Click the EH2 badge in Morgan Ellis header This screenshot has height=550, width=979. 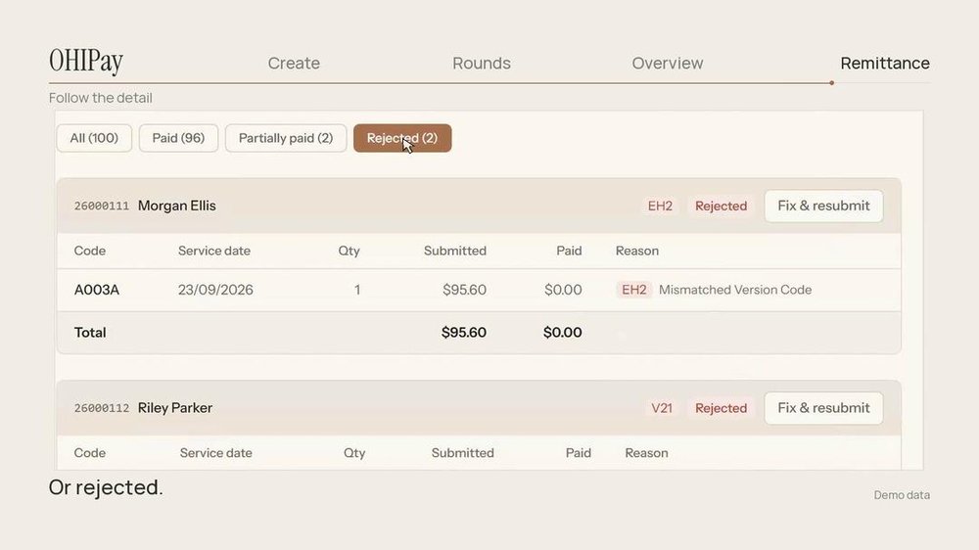tap(660, 206)
